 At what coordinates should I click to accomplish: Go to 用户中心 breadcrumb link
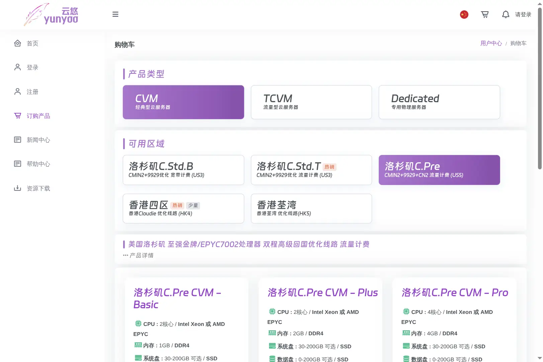[491, 43]
